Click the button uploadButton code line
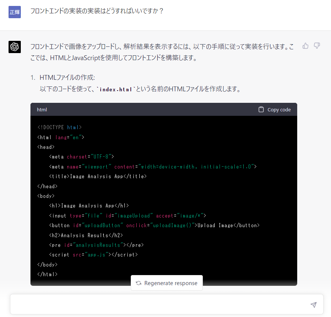Image resolution: width=331 pixels, height=317 pixels. click(x=154, y=225)
